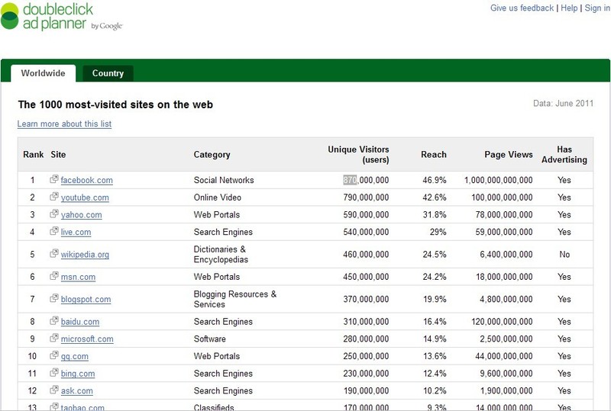Screen dimensions: 611x411
Task: Click the external-link icon beside facebook.com
Action: pos(54,180)
